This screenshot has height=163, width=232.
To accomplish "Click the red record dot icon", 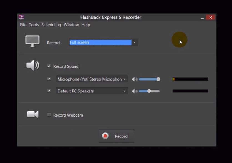I will tap(105, 136).
